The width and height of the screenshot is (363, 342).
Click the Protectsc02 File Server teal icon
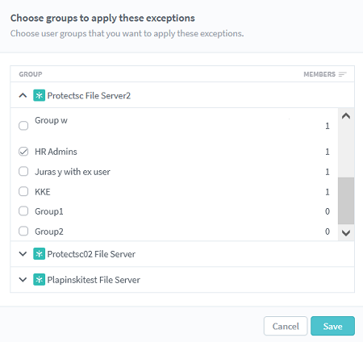[39, 254]
